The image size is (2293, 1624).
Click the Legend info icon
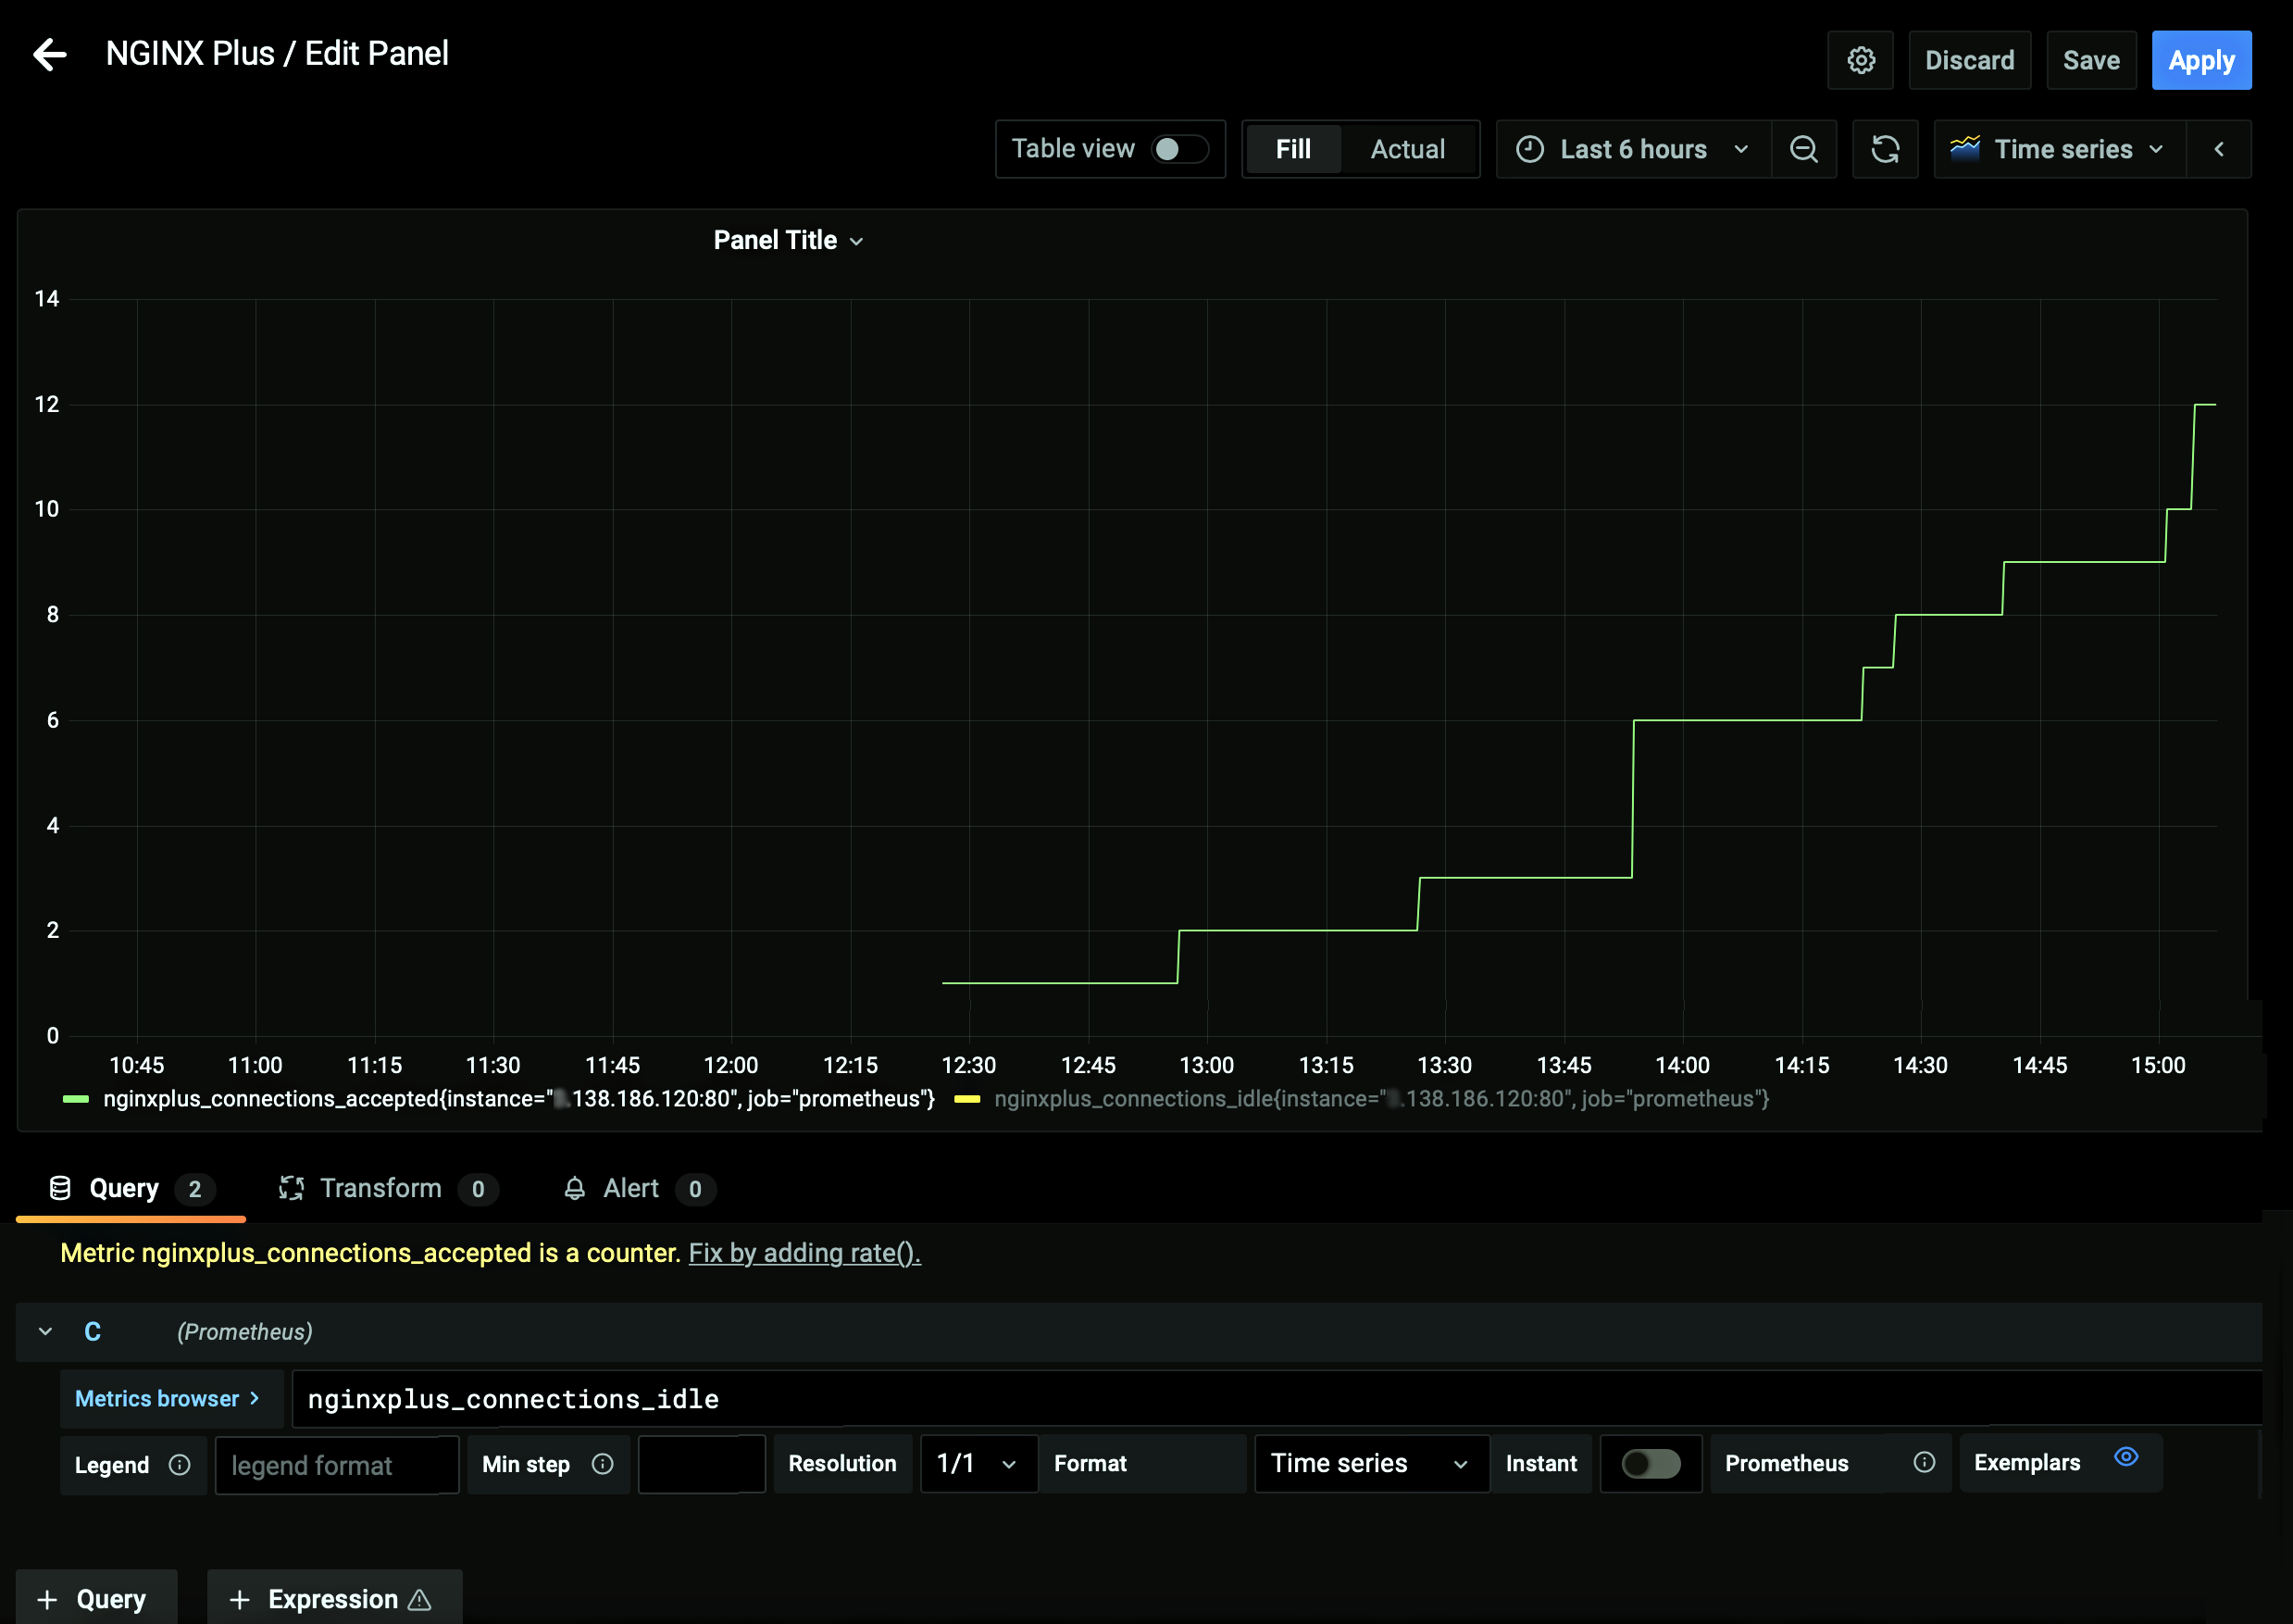[180, 1464]
